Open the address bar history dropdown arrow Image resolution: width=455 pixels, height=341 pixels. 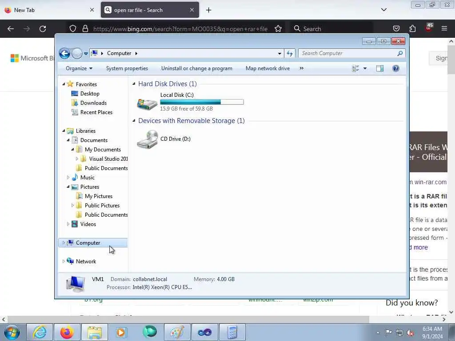(x=279, y=53)
